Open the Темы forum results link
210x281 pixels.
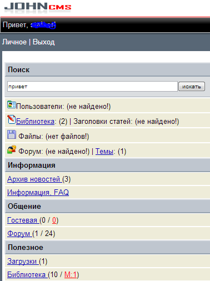click(104, 152)
